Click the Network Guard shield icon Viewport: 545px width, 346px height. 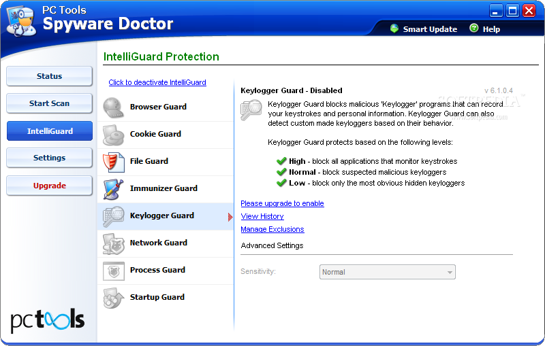tap(113, 243)
